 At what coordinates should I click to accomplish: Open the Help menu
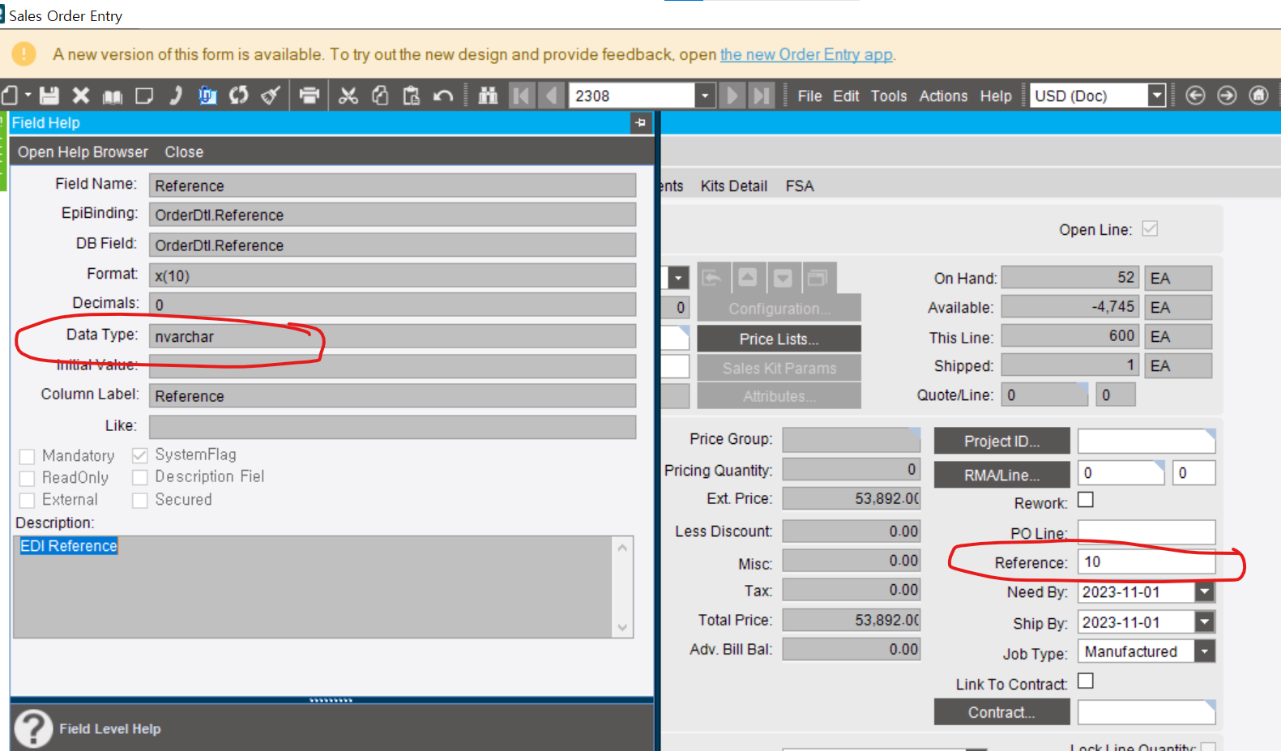tap(996, 96)
